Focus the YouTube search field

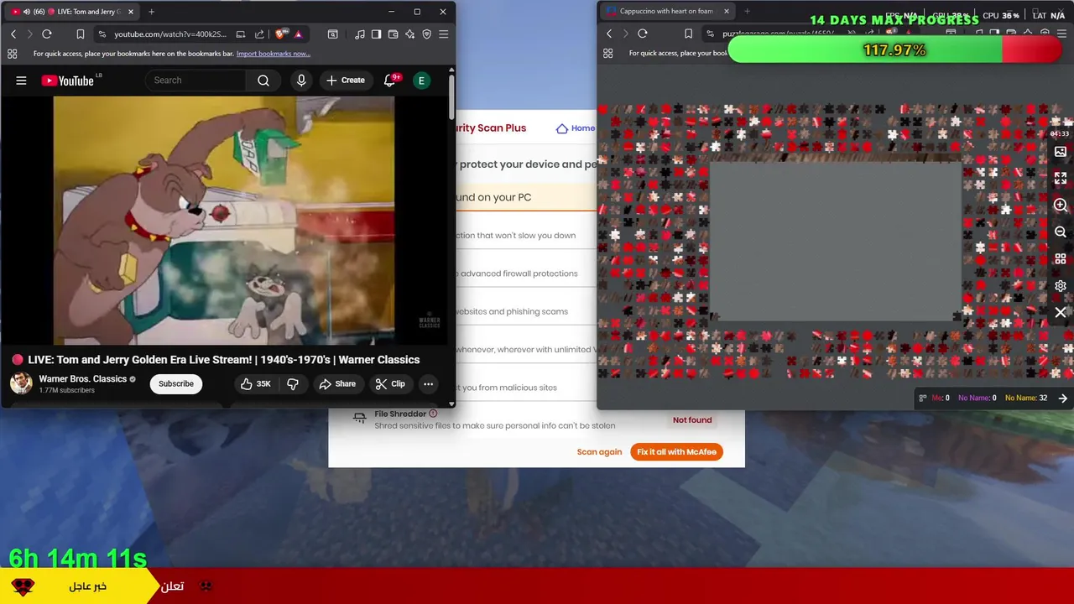(196, 81)
